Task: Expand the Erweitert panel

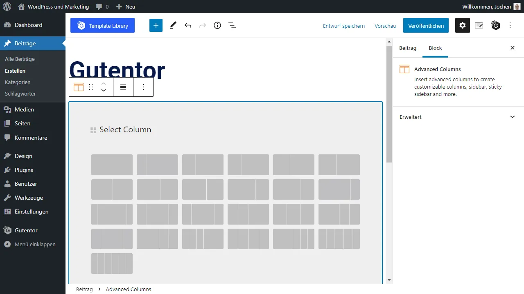Action: point(458,117)
